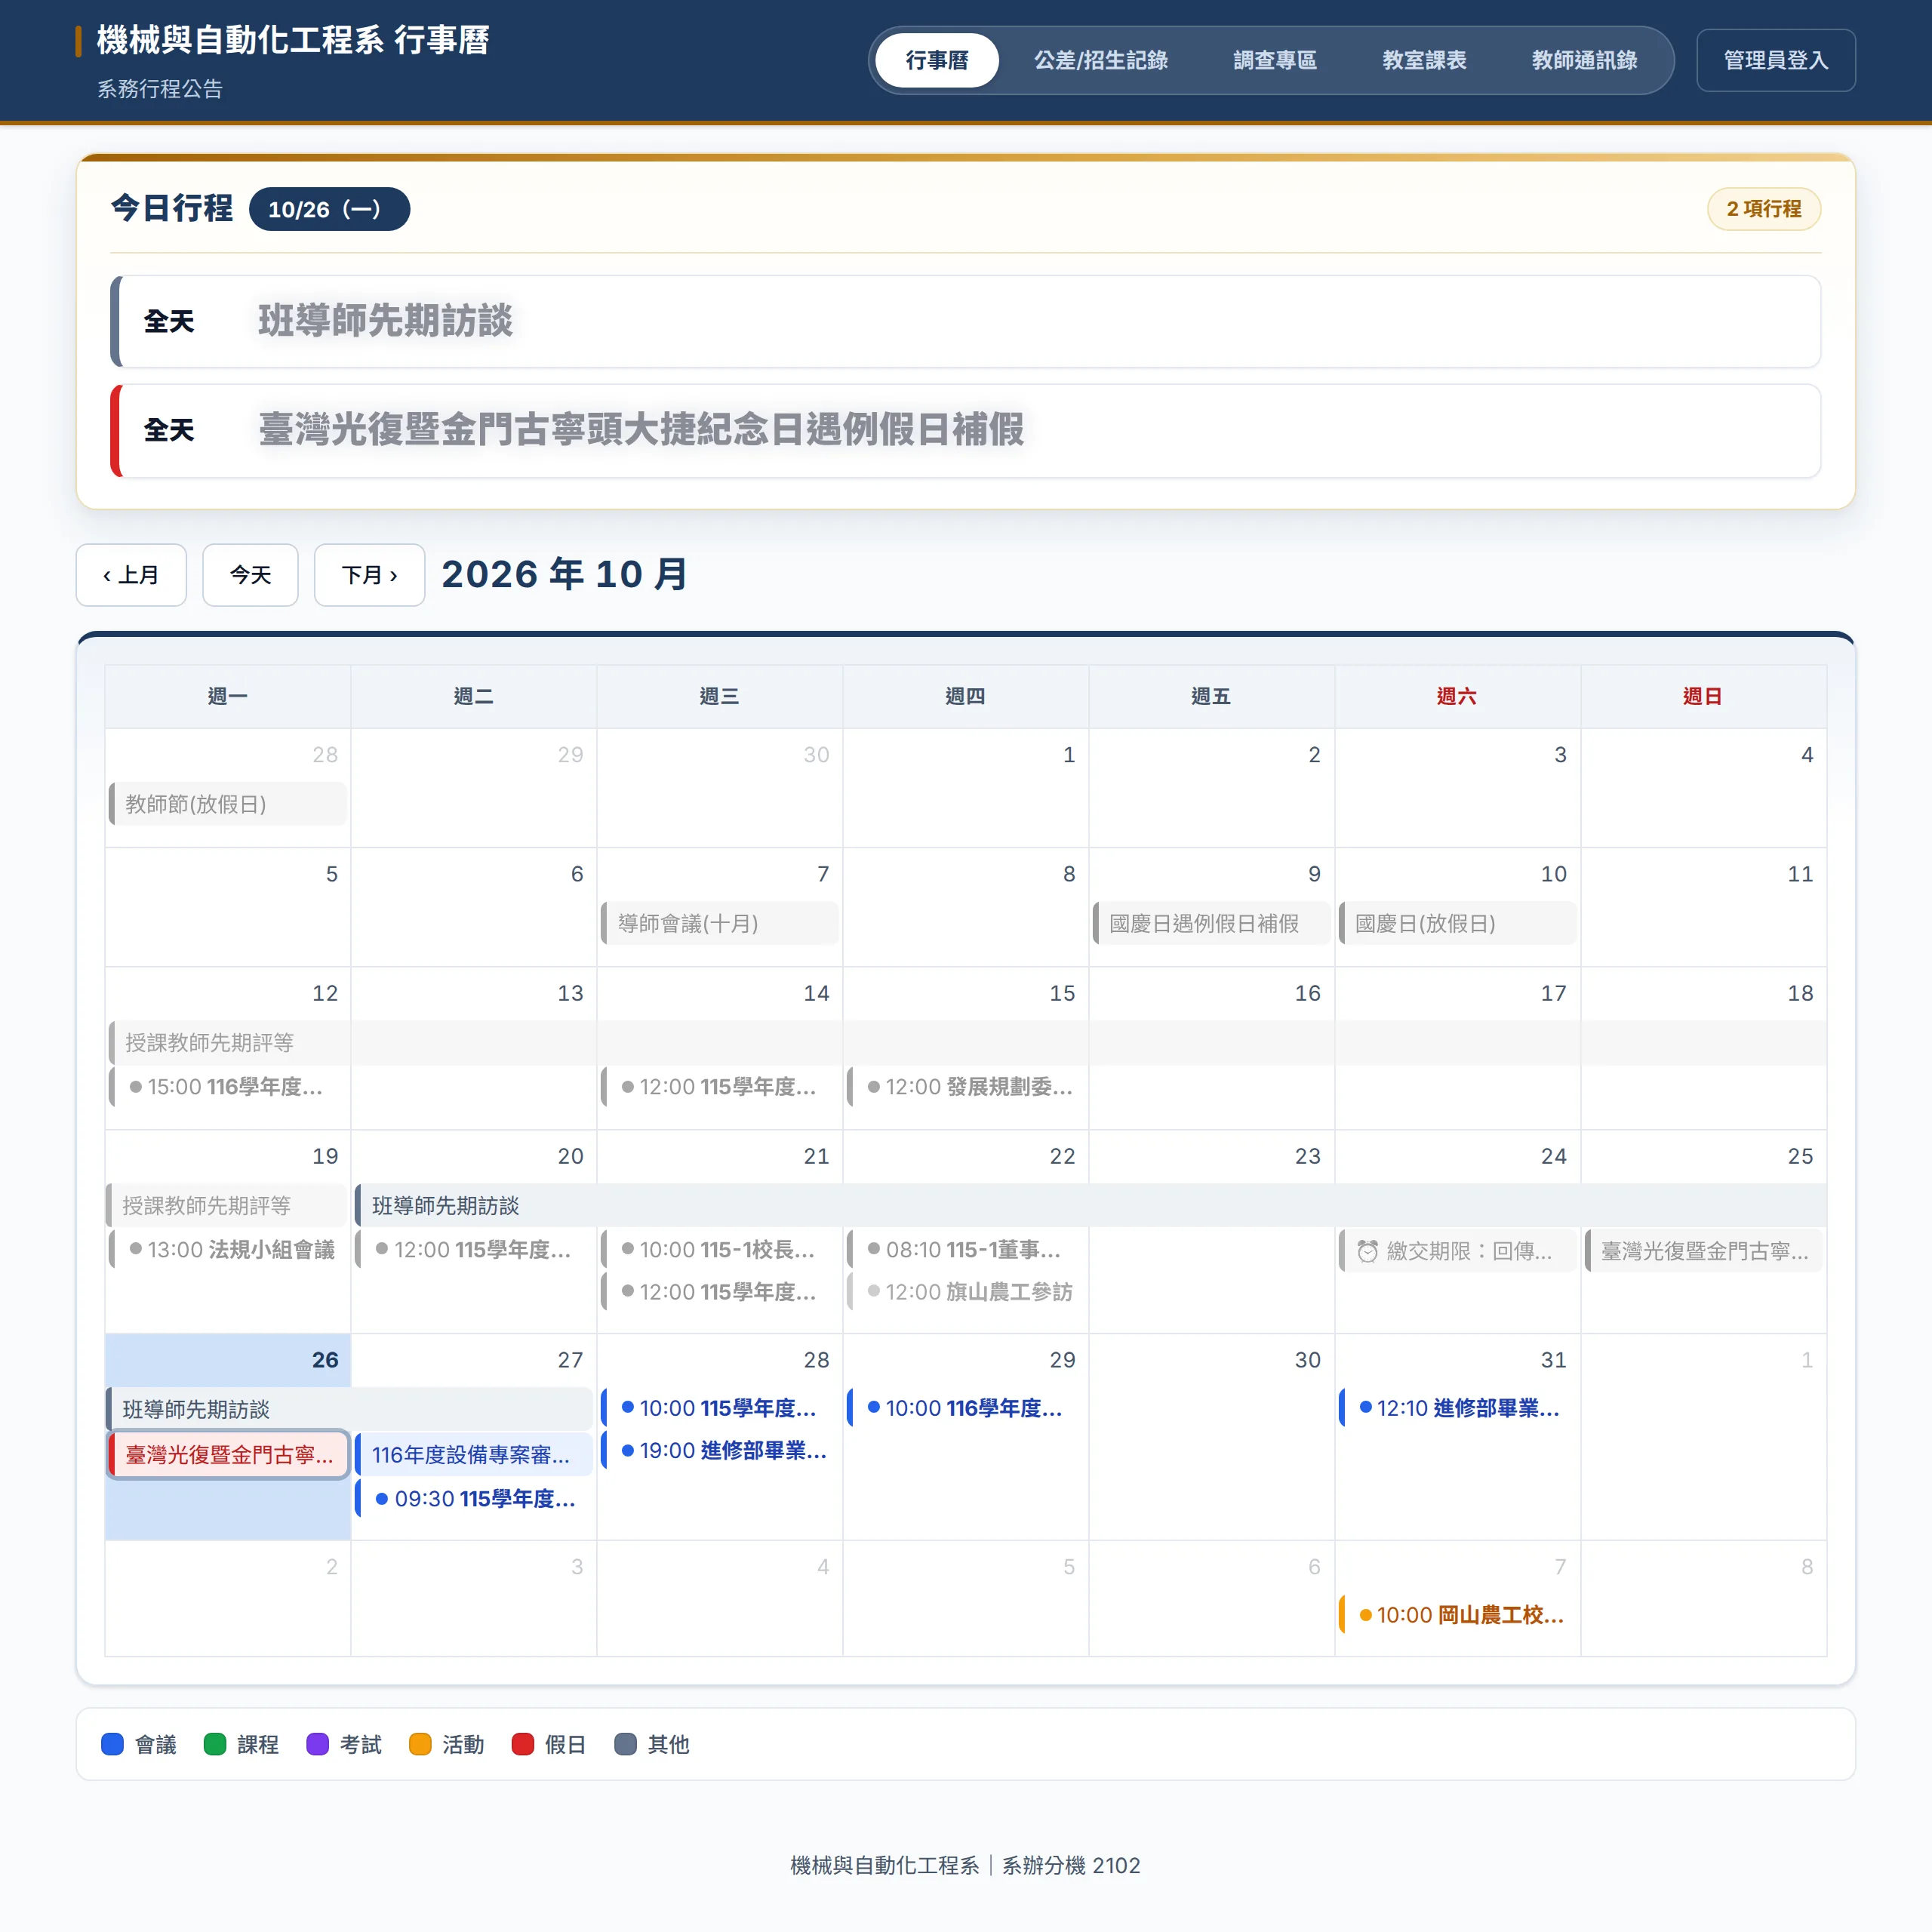Image resolution: width=1932 pixels, height=1932 pixels.
Task: Open the 行事曆 tab
Action: tap(936, 60)
